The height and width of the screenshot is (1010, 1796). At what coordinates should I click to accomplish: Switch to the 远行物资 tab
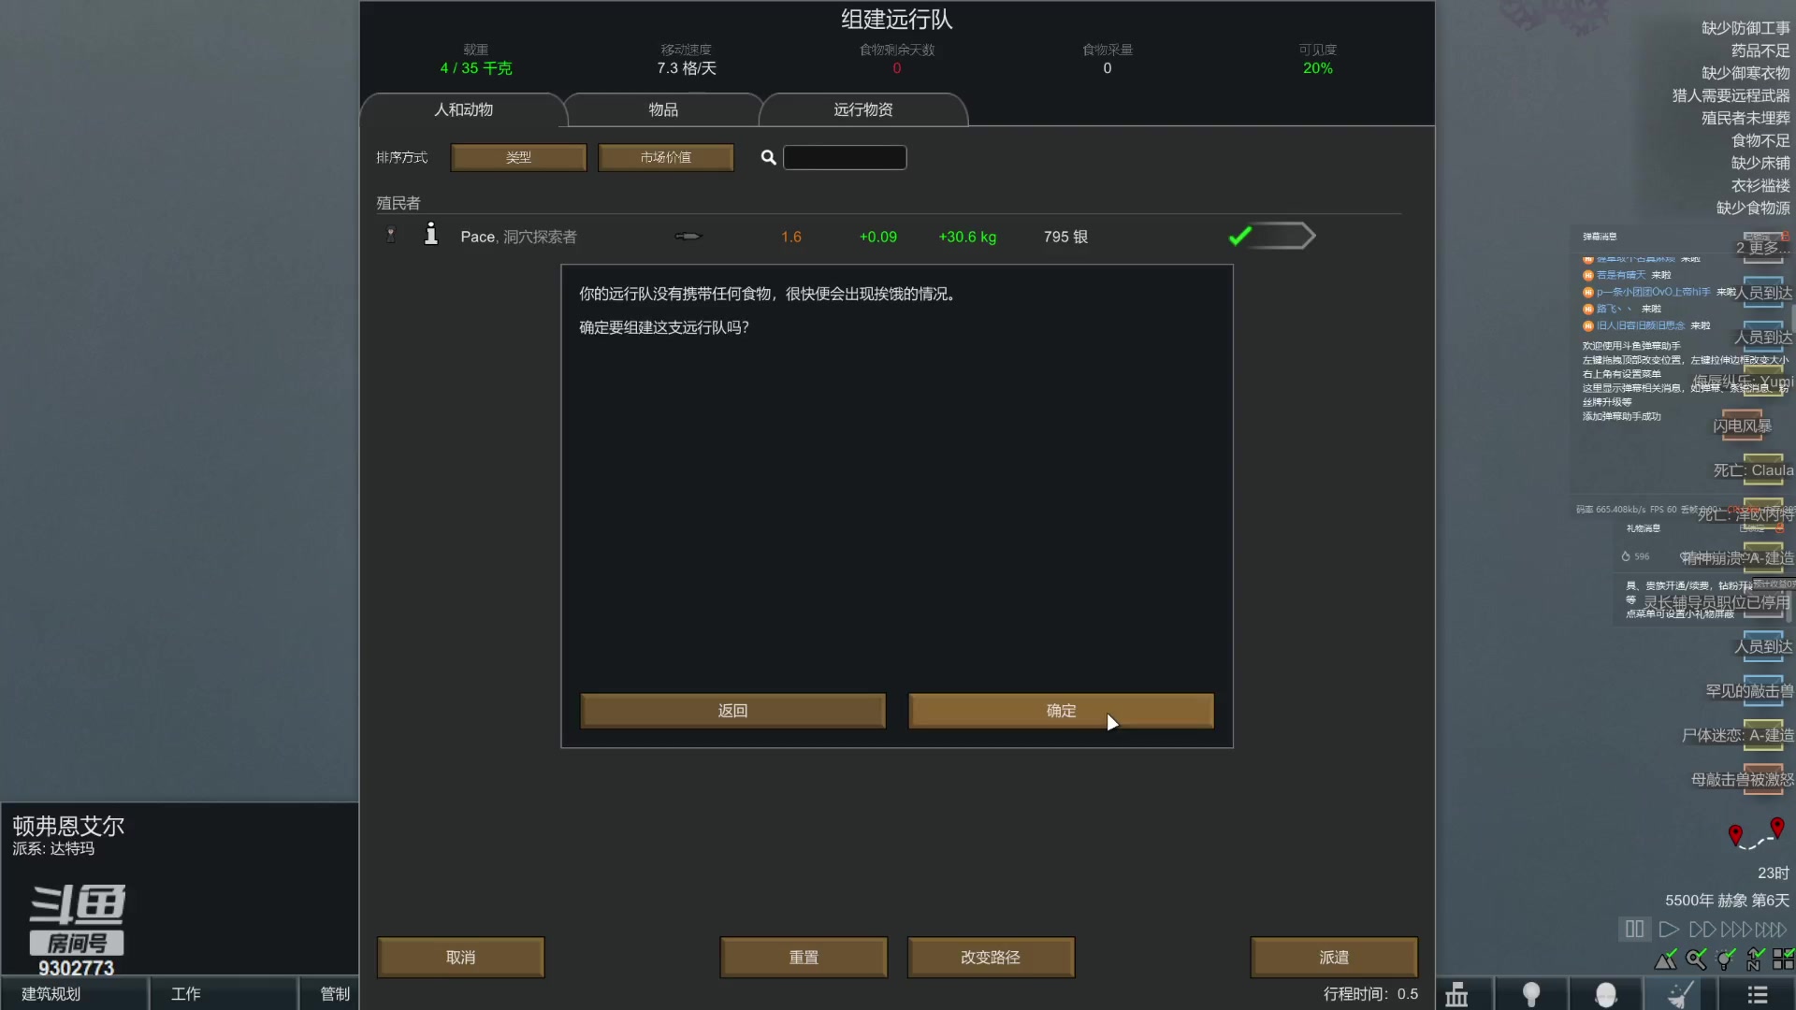[863, 109]
